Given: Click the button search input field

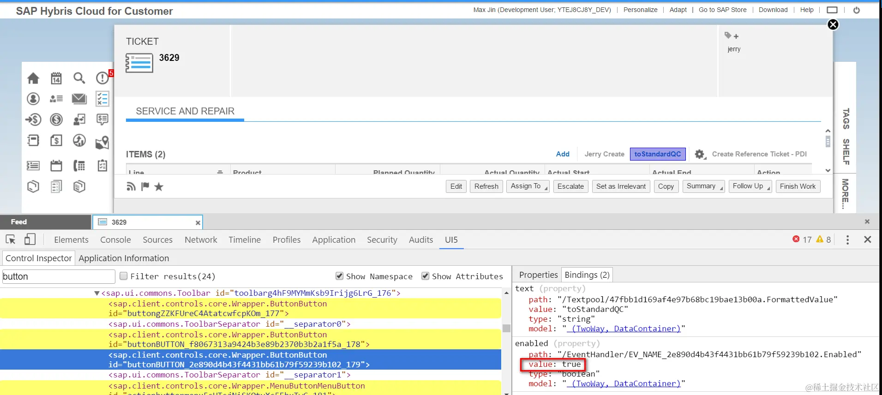Looking at the screenshot, I should point(59,276).
